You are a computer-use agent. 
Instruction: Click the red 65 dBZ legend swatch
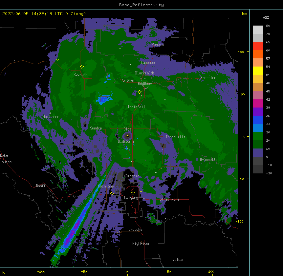[258, 46]
